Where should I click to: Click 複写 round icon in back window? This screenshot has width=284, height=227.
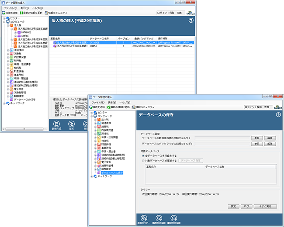pos(71,124)
